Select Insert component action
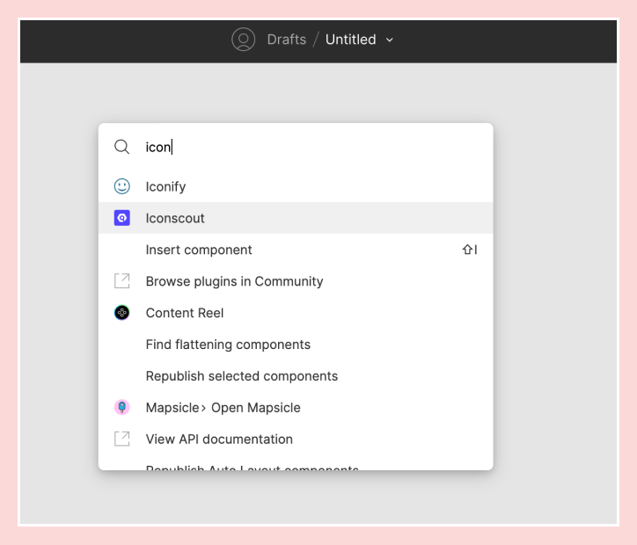 click(x=199, y=250)
